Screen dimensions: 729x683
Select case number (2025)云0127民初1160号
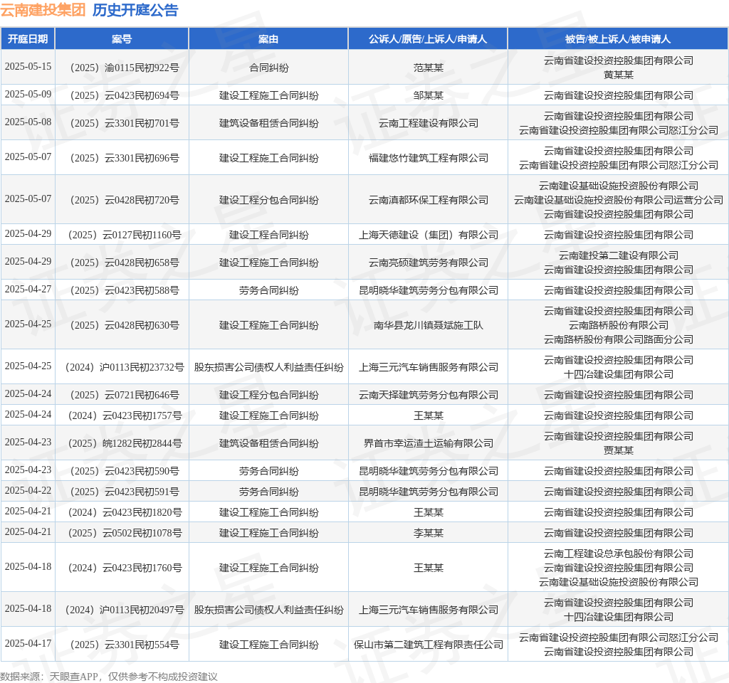click(122, 235)
